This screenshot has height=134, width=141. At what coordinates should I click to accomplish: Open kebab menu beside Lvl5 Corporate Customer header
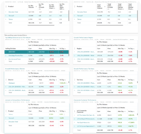75,111
